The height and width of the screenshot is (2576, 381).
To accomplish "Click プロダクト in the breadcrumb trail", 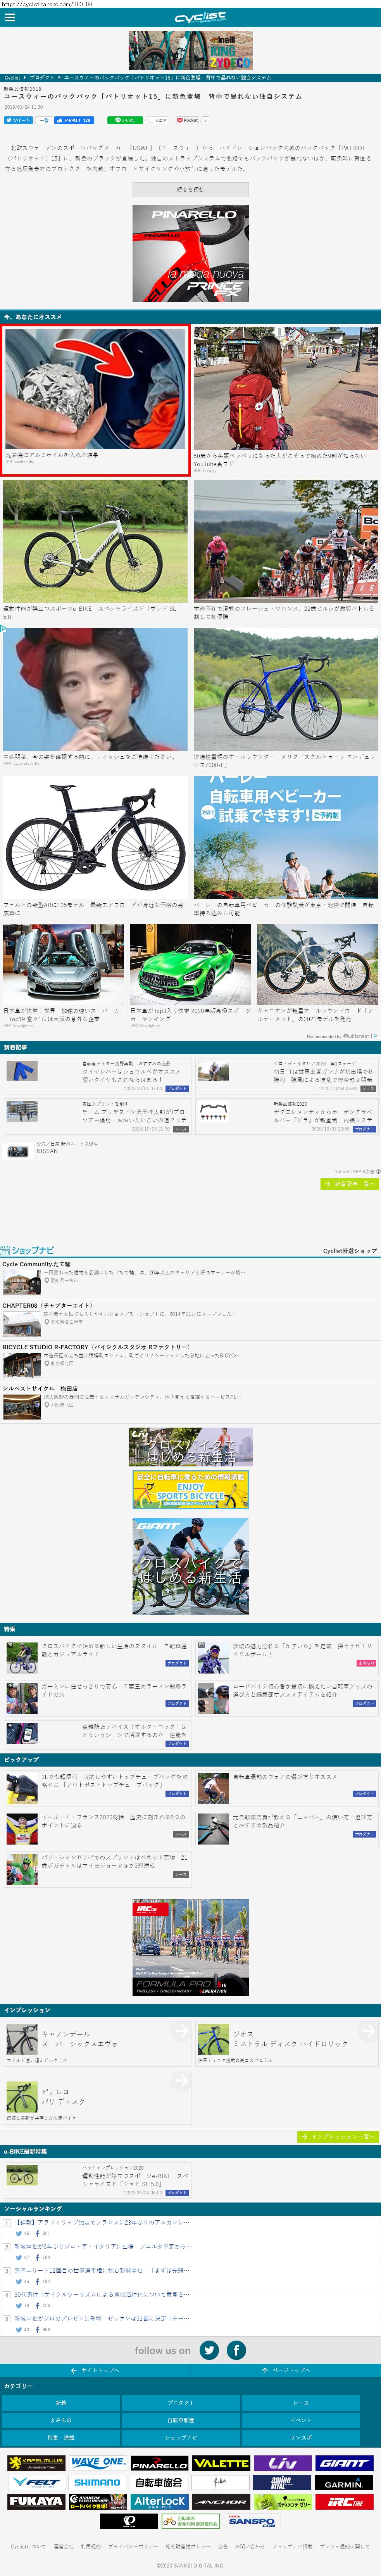I will pos(42,77).
